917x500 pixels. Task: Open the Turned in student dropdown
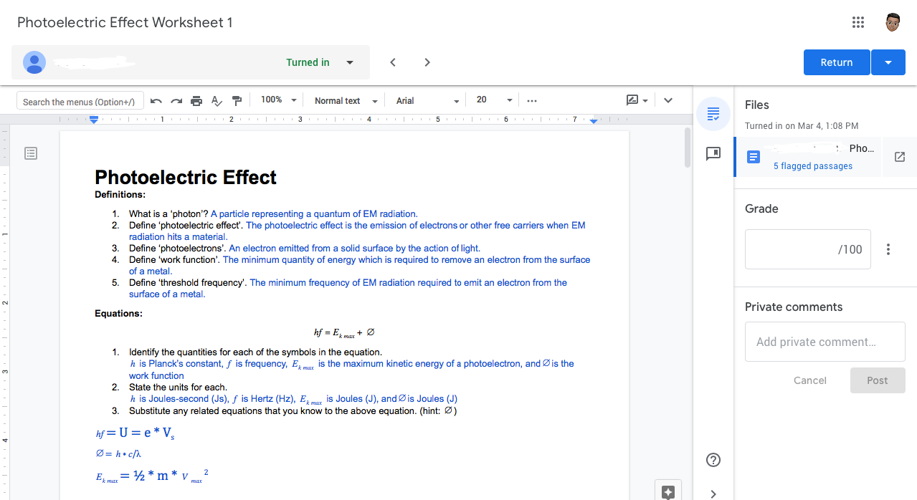tap(350, 62)
